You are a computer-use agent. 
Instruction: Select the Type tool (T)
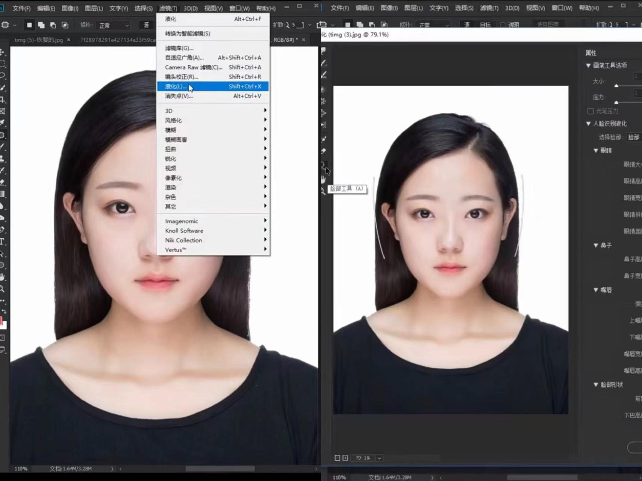(2, 241)
